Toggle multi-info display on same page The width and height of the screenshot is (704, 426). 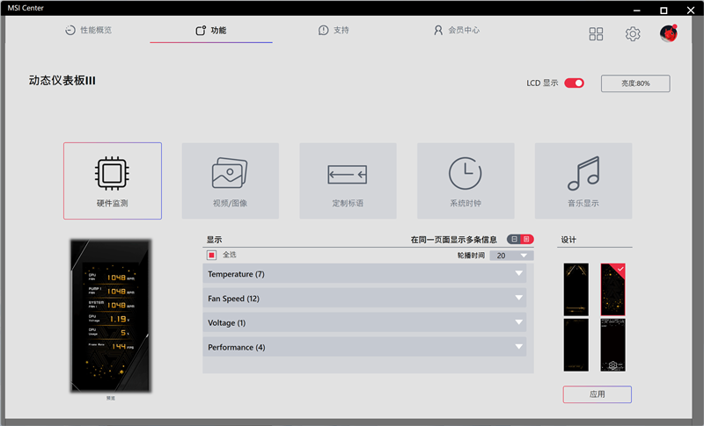(520, 239)
